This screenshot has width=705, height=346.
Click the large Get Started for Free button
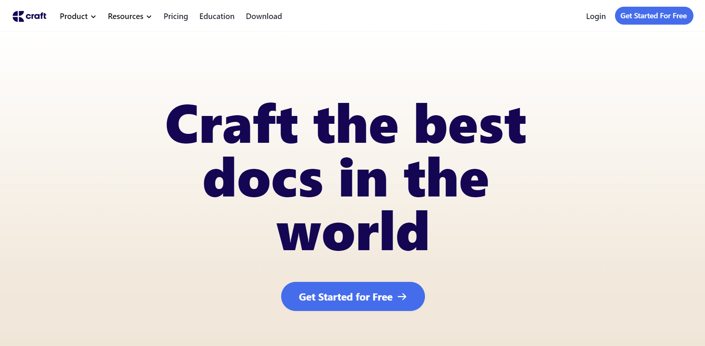pyautogui.click(x=353, y=296)
